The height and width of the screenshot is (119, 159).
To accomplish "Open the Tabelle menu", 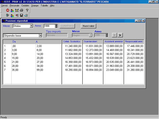I will 44,6.
